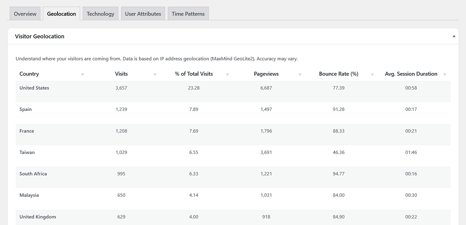Viewport: 466px width, 225px height.
Task: Open the Country column filter dropdown
Action: coord(82,74)
